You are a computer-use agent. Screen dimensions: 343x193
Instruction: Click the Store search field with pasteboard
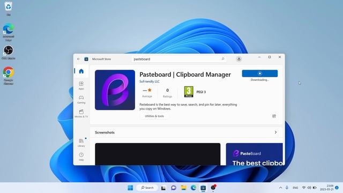[178, 59]
